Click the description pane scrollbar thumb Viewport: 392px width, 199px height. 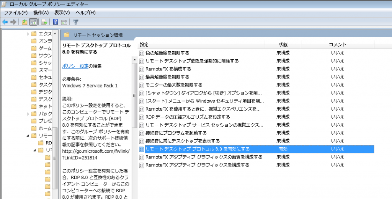click(134, 95)
